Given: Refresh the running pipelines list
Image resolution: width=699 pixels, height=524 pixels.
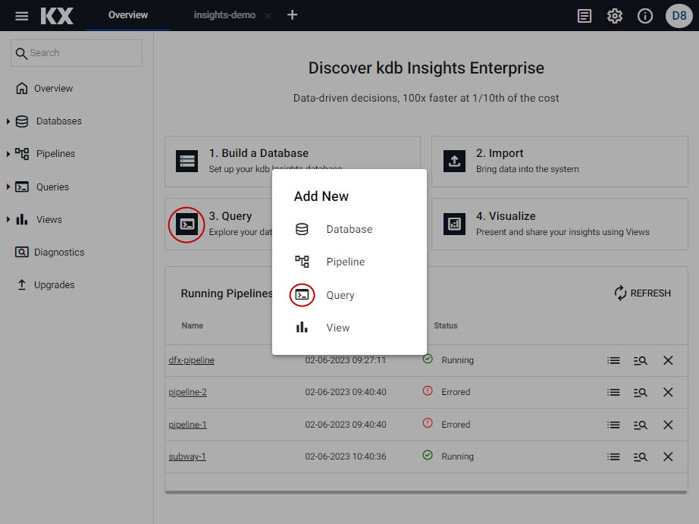Looking at the screenshot, I should click(642, 293).
